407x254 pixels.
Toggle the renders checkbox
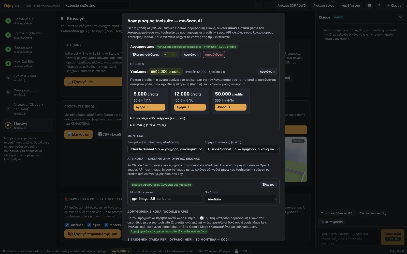106,225
